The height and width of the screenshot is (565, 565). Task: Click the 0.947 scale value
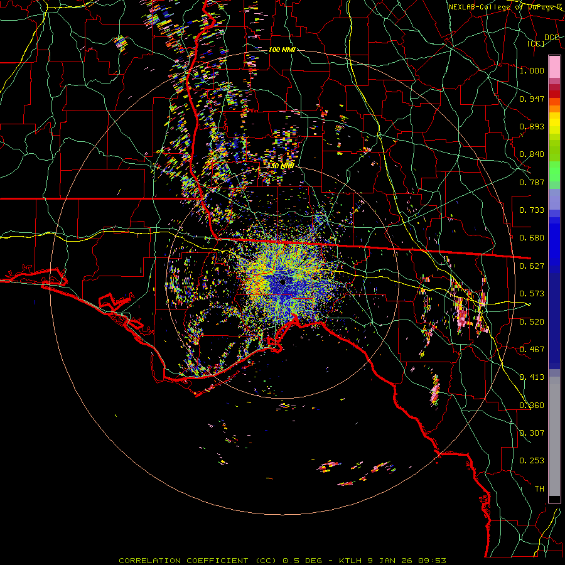click(532, 99)
